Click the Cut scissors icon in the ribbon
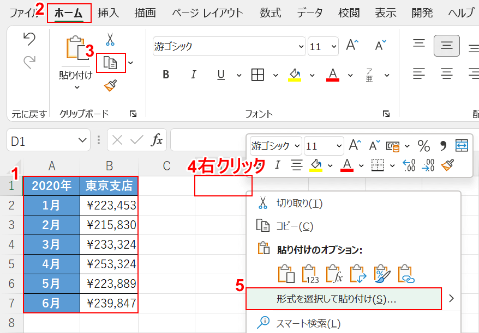The height and width of the screenshot is (333, 479). pyautogui.click(x=110, y=40)
